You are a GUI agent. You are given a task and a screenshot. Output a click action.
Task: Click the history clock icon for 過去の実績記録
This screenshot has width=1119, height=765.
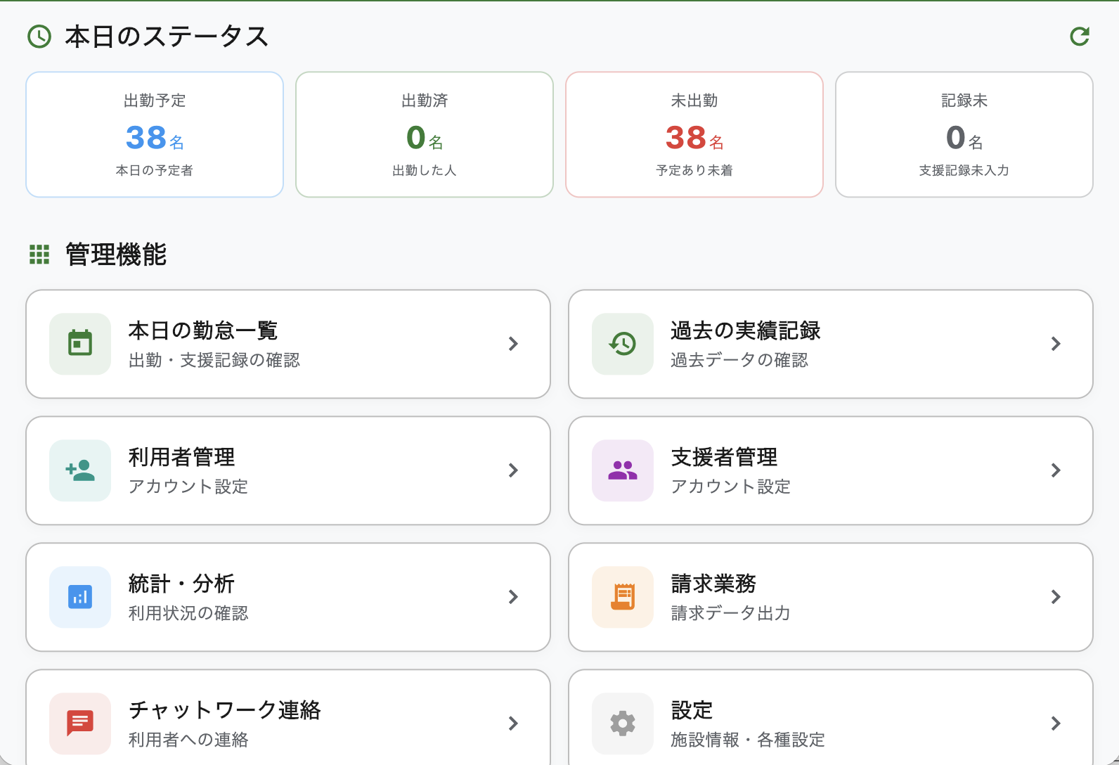621,344
